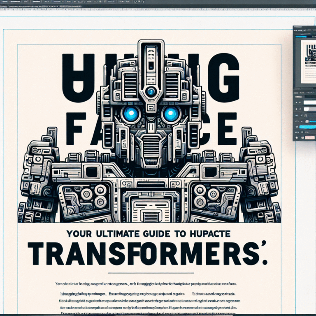Screen dimensions: 316x316
Task: Toggle the visibility dot on the pink swatch row
Action: click(x=297, y=137)
